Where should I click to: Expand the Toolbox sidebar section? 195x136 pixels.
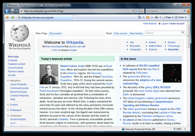point(13,105)
